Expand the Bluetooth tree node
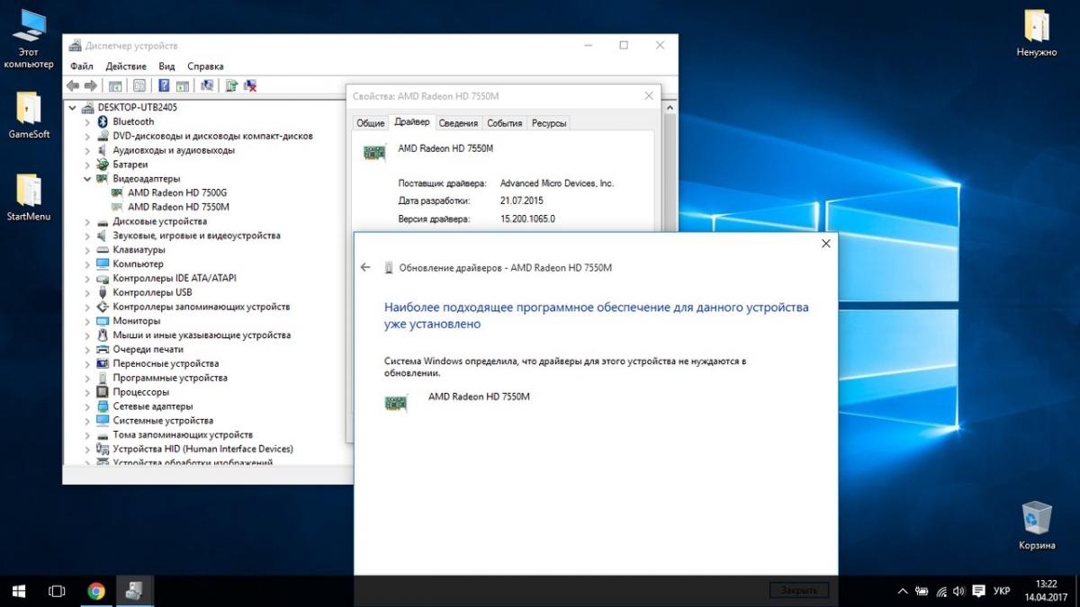Viewport: 1080px width, 607px height. tap(87, 121)
